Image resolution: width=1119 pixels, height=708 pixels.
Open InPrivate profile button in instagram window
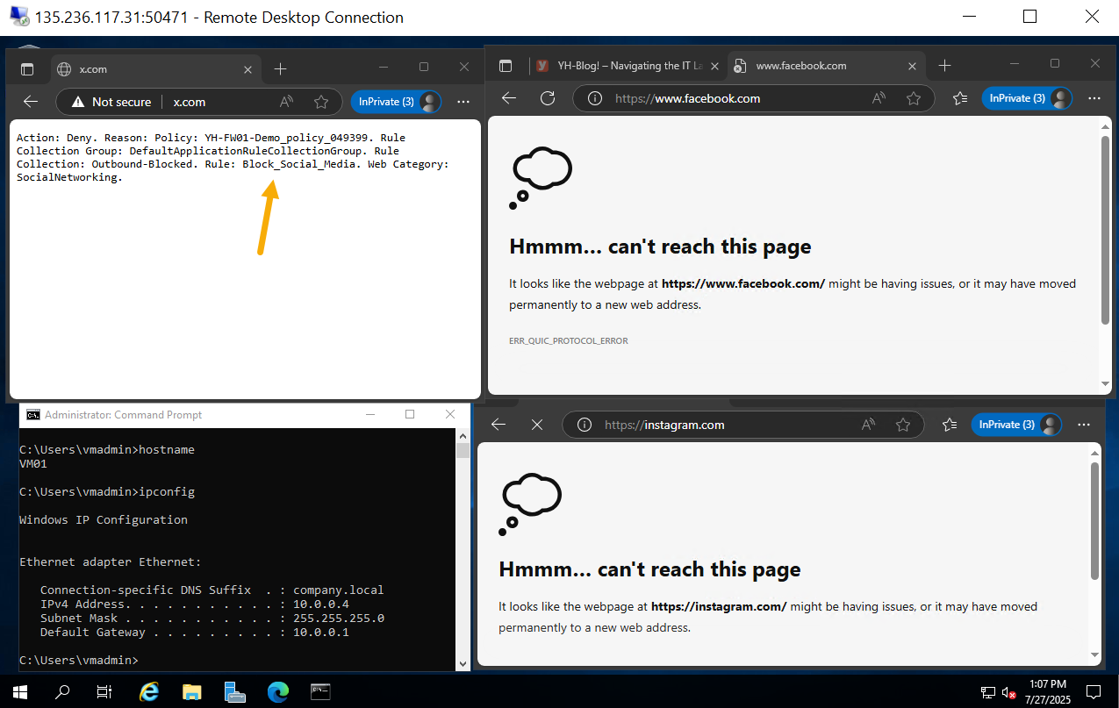1016,425
